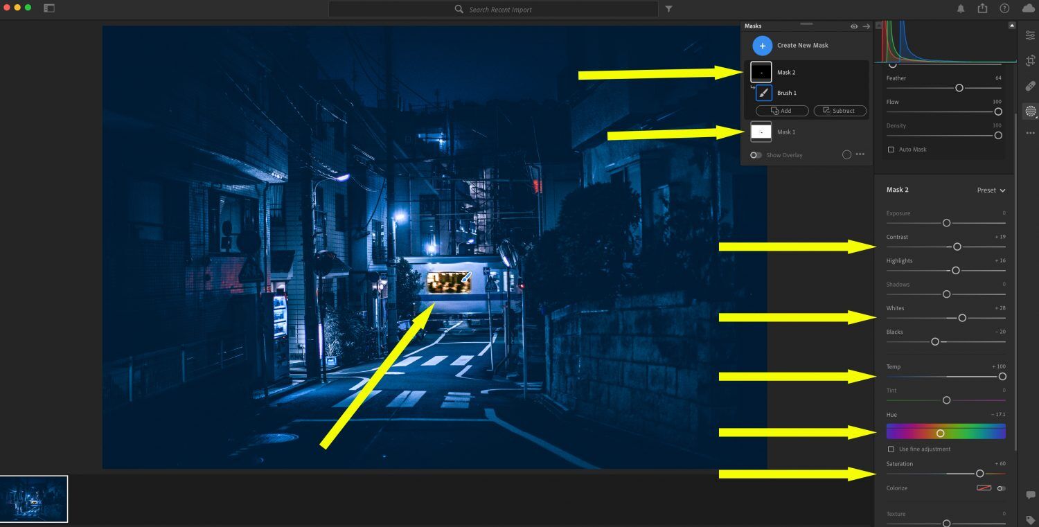Click the Search Recent Import field
This screenshot has width=1039, height=527.
pyautogui.click(x=493, y=9)
